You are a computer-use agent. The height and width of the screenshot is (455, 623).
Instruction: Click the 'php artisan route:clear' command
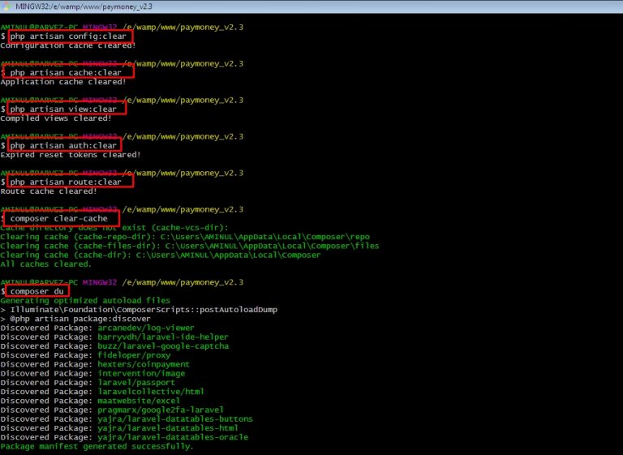(67, 182)
